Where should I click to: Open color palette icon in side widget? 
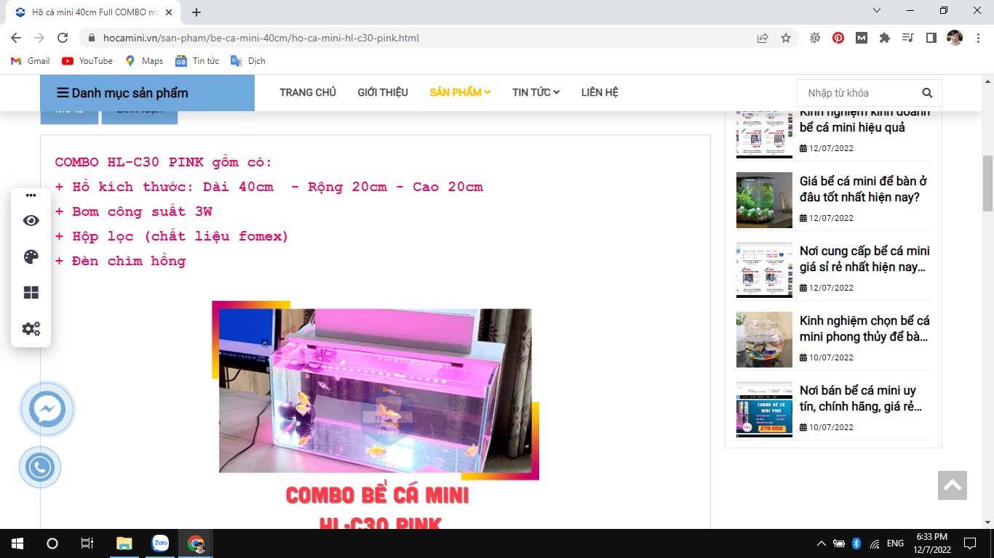click(x=31, y=256)
